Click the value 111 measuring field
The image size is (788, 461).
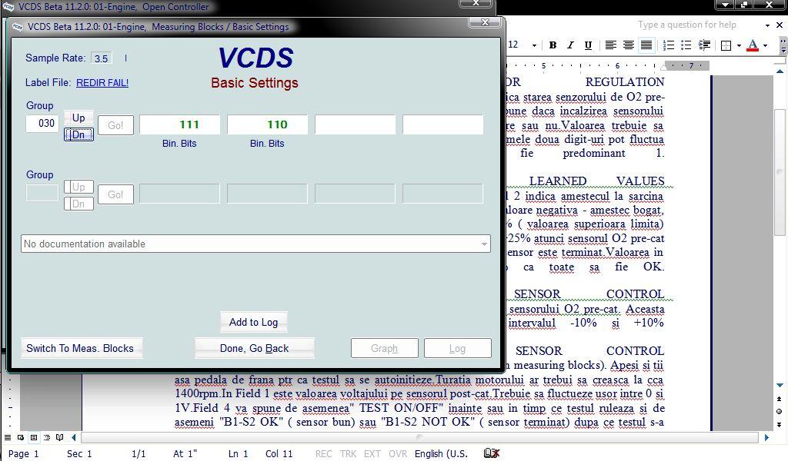point(179,124)
